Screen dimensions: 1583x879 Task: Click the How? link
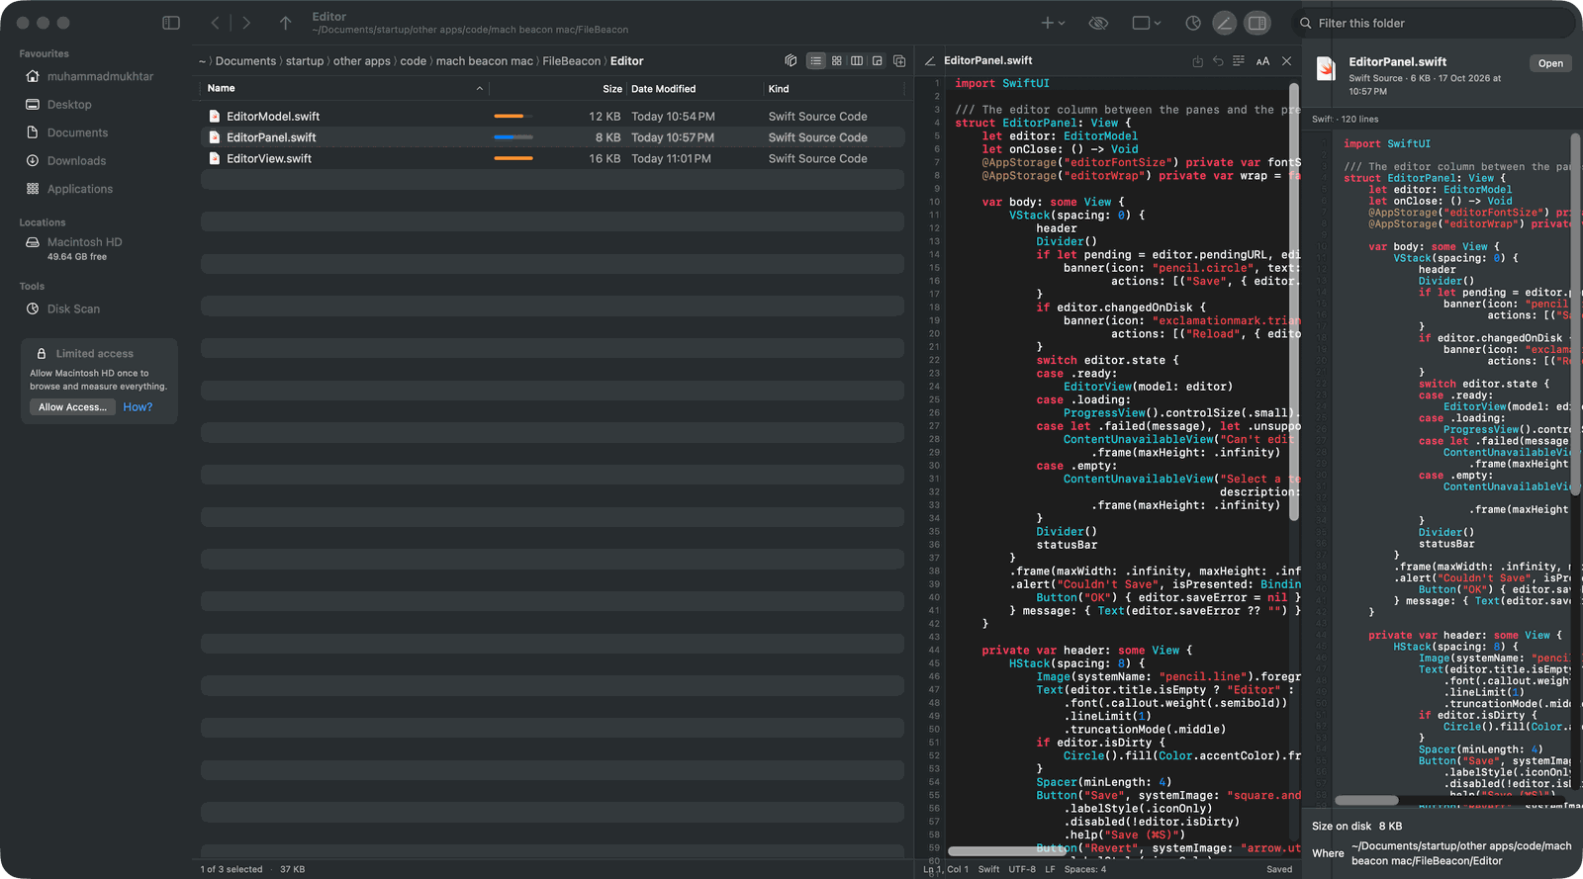pyautogui.click(x=138, y=407)
